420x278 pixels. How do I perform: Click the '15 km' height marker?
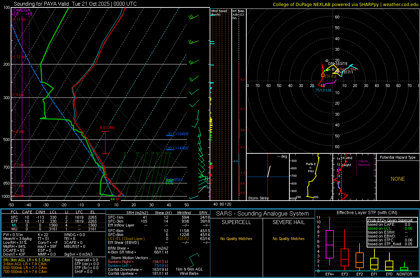tap(21, 19)
